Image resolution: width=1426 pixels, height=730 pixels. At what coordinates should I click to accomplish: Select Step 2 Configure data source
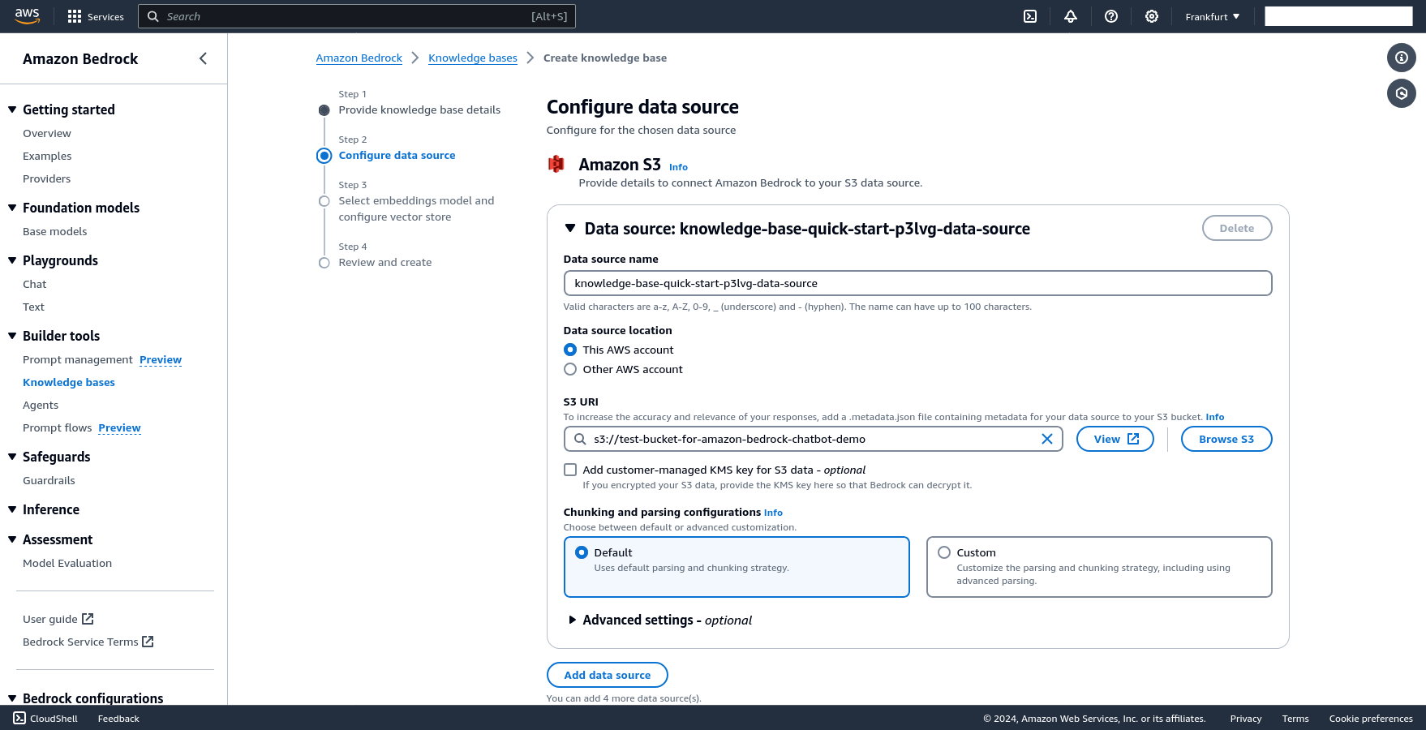[x=397, y=155]
